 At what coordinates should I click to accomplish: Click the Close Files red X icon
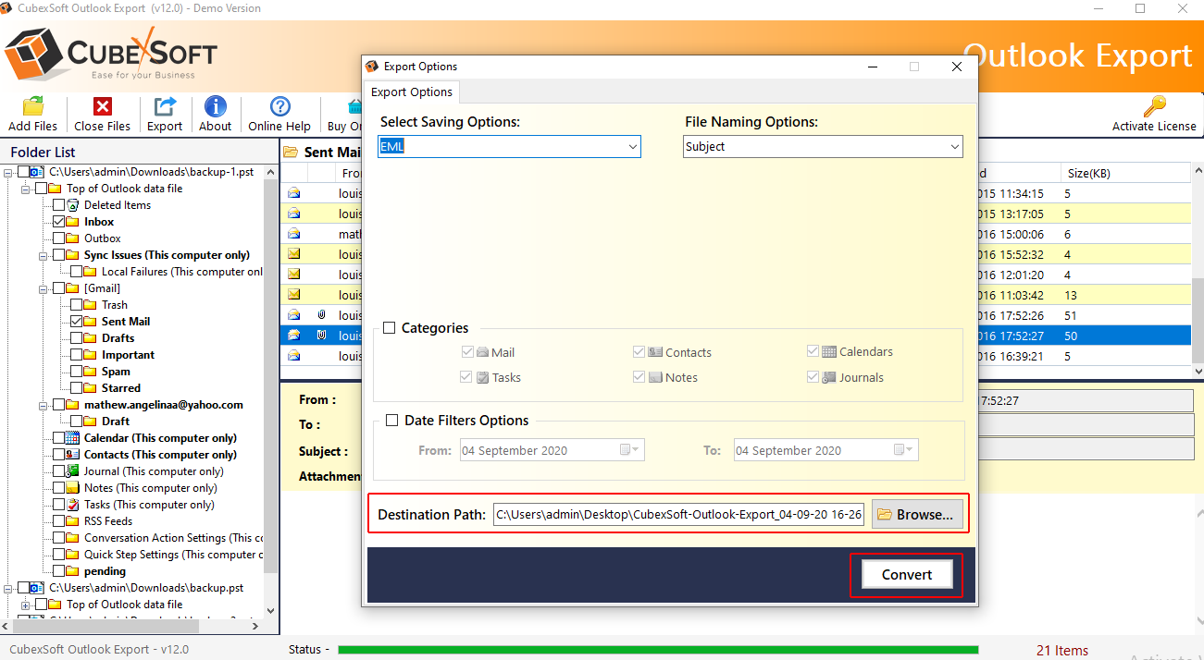pyautogui.click(x=103, y=107)
